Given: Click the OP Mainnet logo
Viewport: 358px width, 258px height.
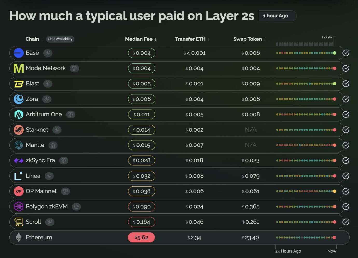Looking at the screenshot, I should (19, 191).
